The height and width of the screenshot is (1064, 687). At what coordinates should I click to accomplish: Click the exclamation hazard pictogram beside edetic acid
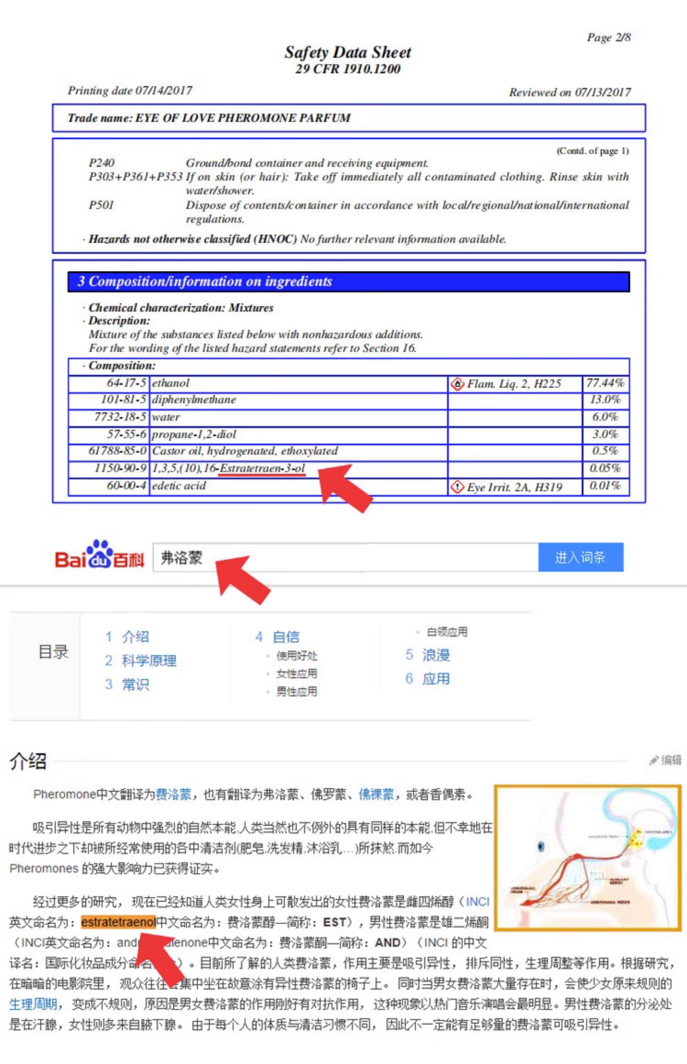point(457,487)
